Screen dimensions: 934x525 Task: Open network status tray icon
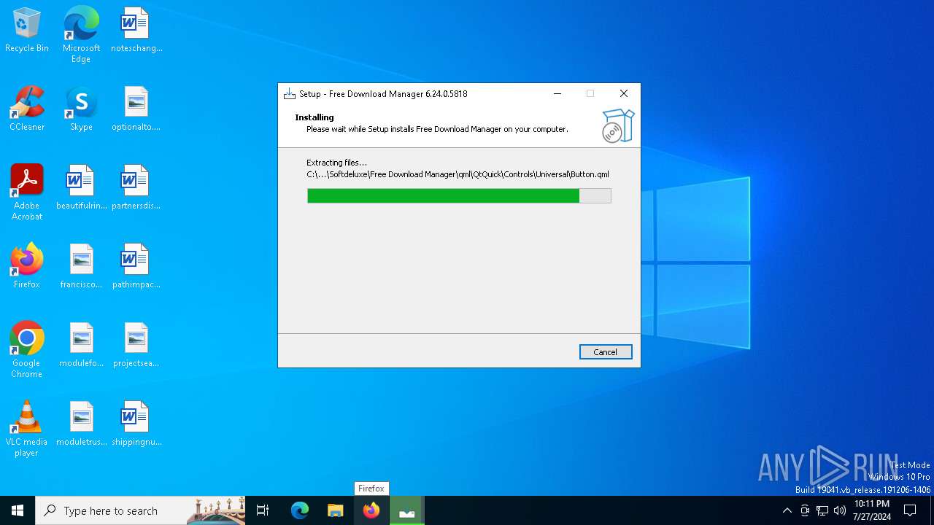pos(822,510)
